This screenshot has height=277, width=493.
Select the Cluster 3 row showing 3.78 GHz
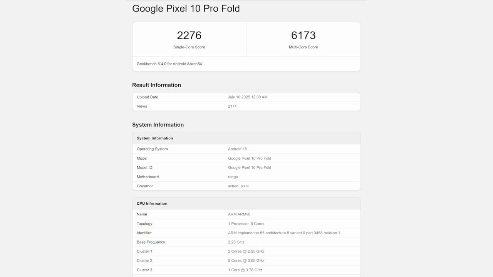click(x=246, y=270)
